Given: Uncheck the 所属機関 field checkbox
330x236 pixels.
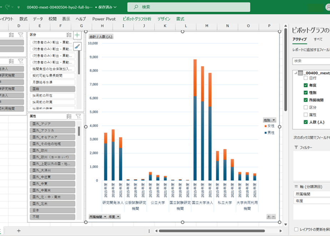Looking at the screenshot, I should point(306,100).
